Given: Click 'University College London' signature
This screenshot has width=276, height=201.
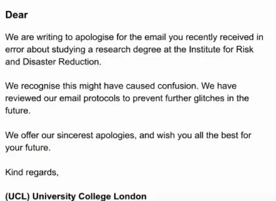Looking at the screenshot, I should pos(89,196).
